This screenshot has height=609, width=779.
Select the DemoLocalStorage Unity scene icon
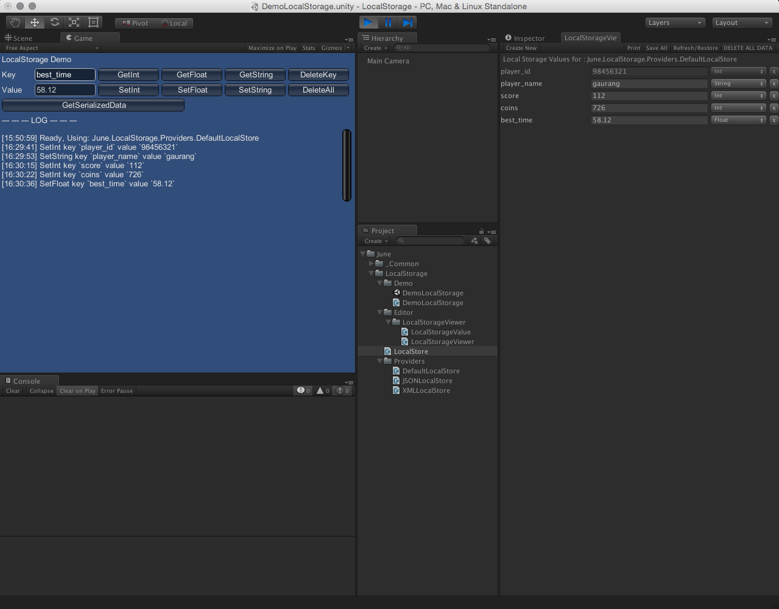click(397, 293)
